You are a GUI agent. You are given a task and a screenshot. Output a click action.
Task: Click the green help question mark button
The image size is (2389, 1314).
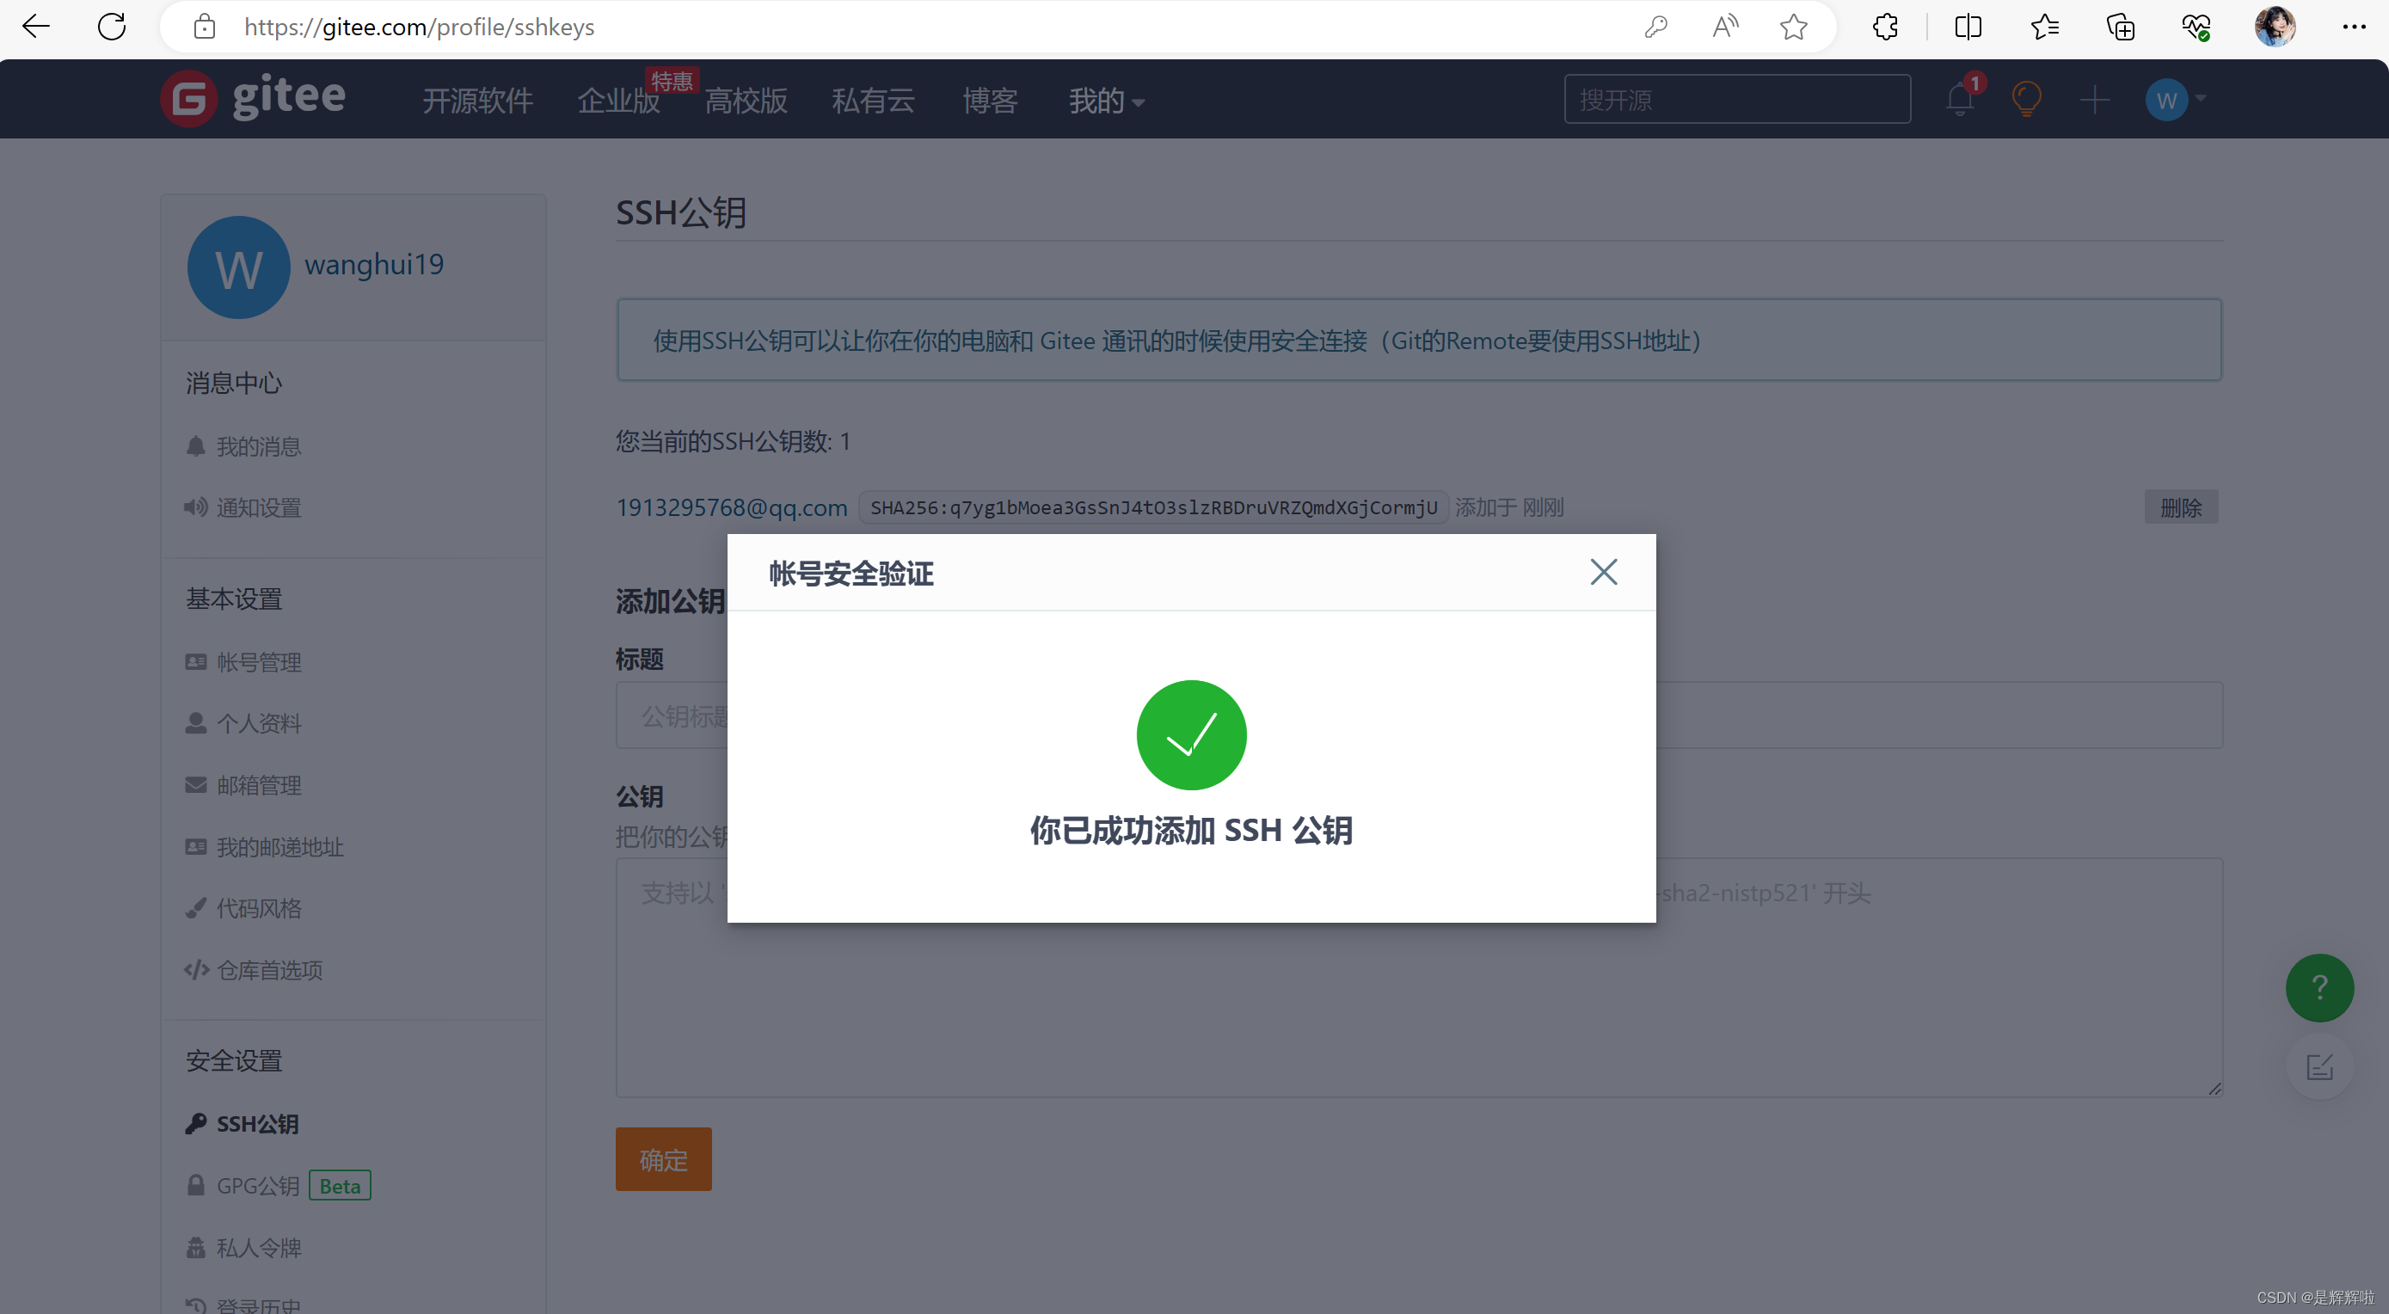[x=2318, y=987]
